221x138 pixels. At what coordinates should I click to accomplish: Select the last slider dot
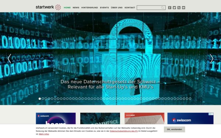click(190, 99)
